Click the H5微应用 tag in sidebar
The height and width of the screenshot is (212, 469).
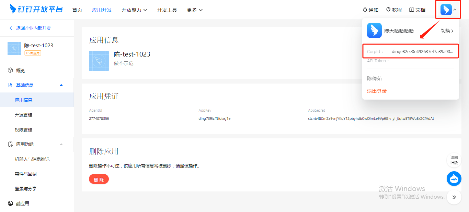coord(33,53)
